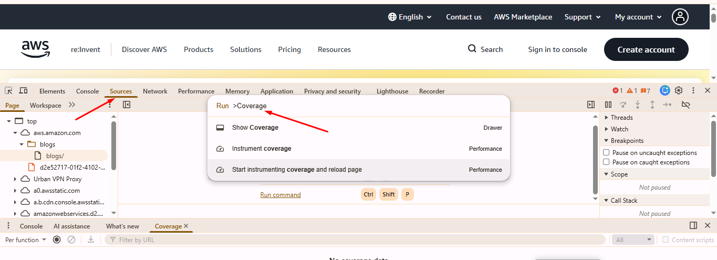Click deactivate breakpoints icon
The width and height of the screenshot is (717, 260).
[x=685, y=105]
